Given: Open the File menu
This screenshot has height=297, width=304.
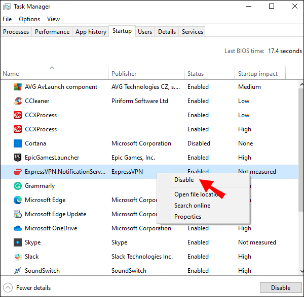Looking at the screenshot, I should coord(7,19).
